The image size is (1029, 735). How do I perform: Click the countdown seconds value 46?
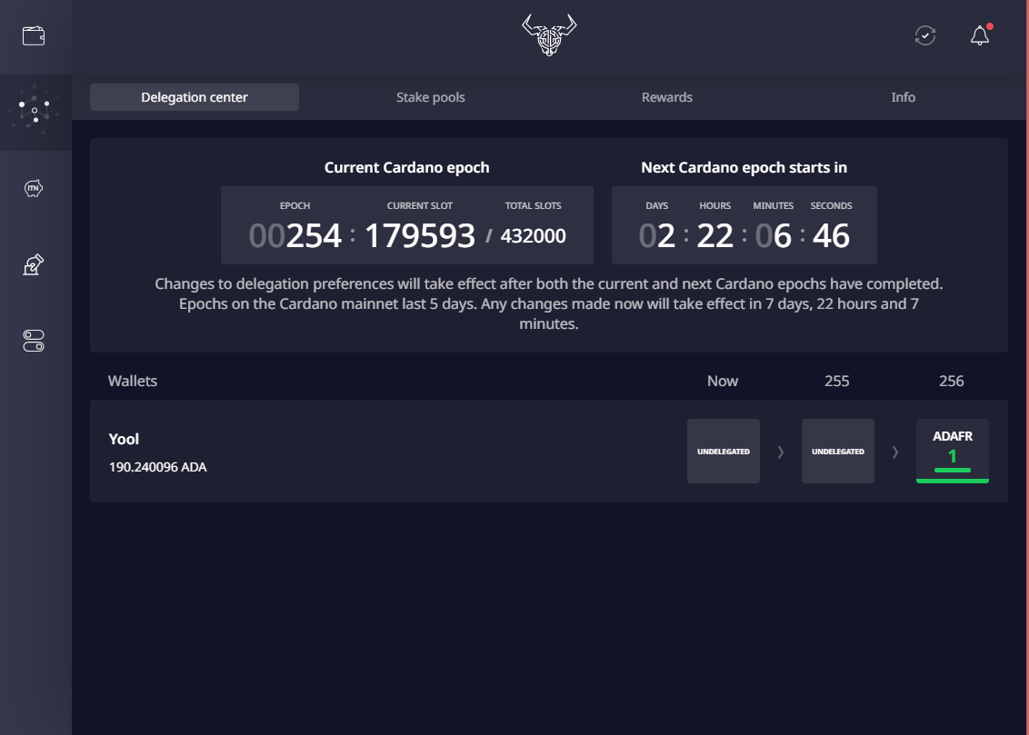point(831,235)
